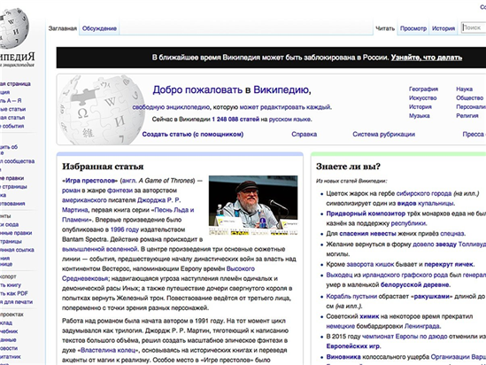The width and height of the screenshot is (486, 365).
Task: Open the История portal link in welcome box
Action: [x=420, y=107]
